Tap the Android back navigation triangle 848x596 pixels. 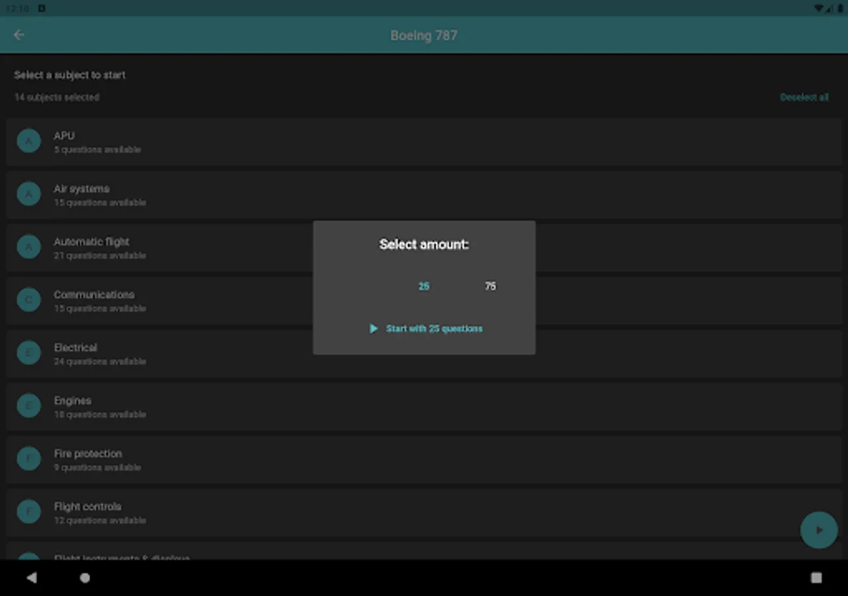31,577
